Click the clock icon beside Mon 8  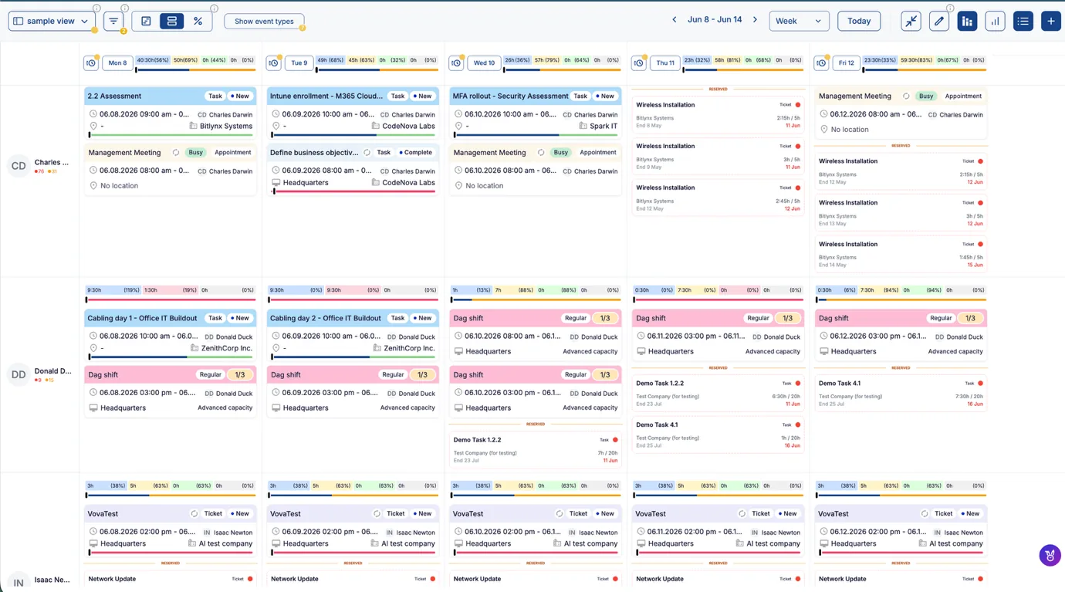91,63
